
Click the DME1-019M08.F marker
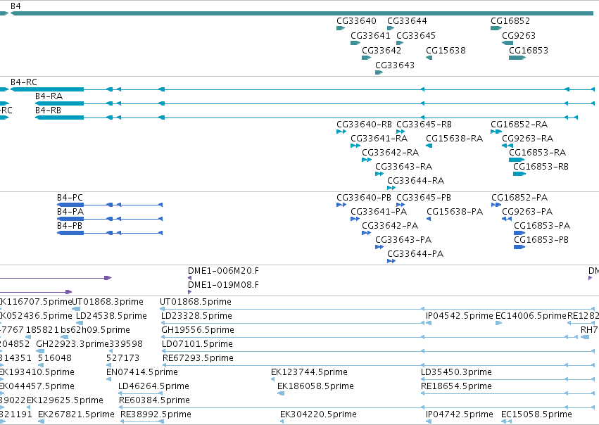(190, 293)
